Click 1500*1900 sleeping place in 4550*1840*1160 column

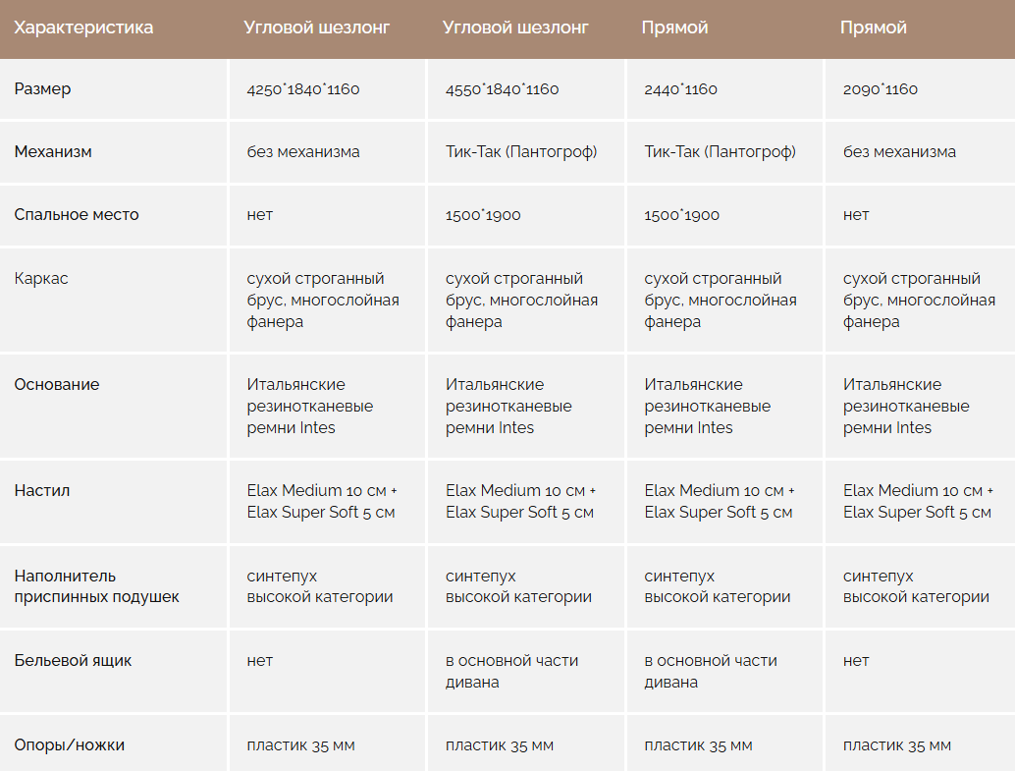tap(483, 215)
